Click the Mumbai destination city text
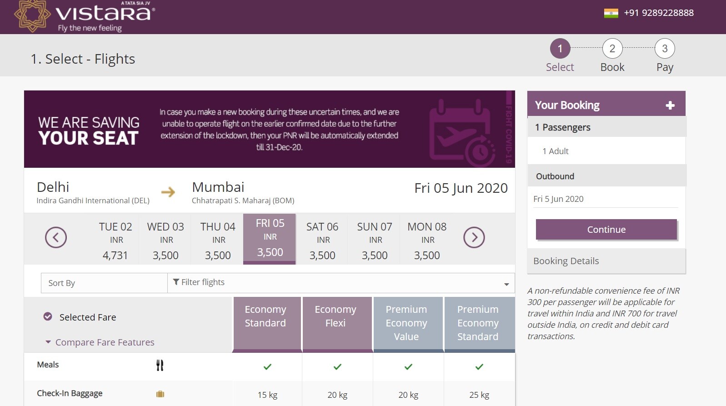 pos(218,187)
